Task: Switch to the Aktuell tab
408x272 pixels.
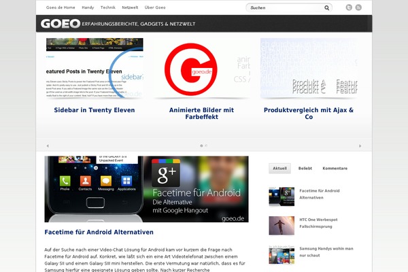Action: click(279, 169)
